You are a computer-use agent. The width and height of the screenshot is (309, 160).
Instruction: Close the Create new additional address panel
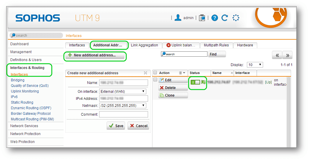[145, 73]
